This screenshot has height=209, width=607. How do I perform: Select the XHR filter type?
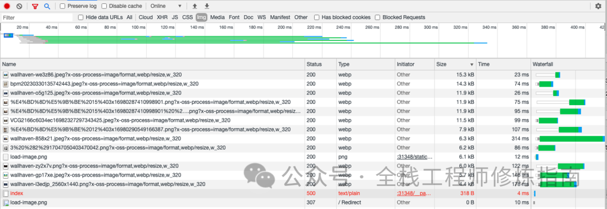pyautogui.click(x=162, y=17)
